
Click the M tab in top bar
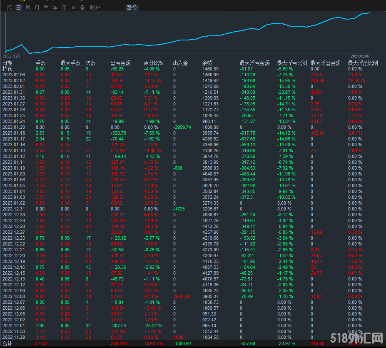(74, 8)
